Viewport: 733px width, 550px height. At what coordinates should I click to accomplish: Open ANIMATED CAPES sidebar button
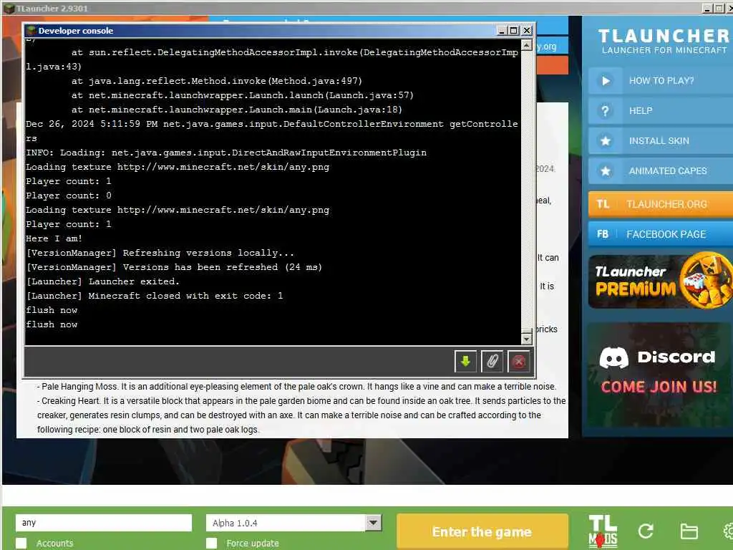click(x=660, y=170)
